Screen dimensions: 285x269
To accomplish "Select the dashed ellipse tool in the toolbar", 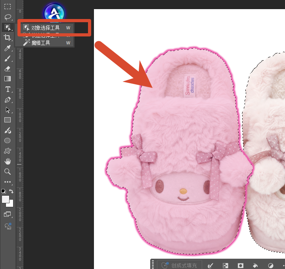I will 8,141.
